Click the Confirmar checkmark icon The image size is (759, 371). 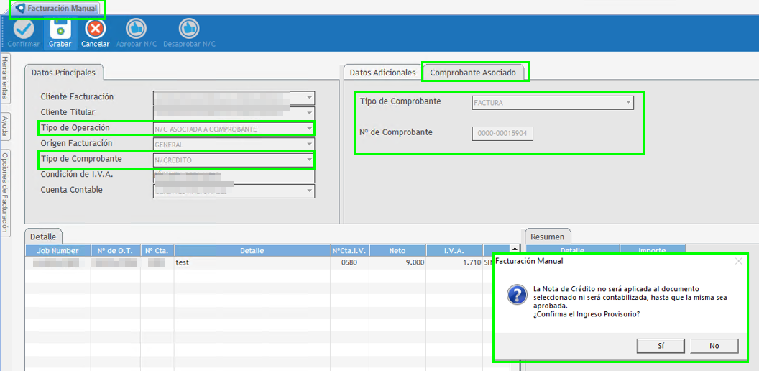(23, 29)
